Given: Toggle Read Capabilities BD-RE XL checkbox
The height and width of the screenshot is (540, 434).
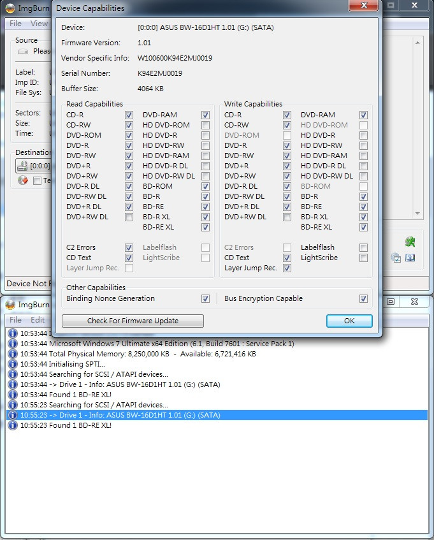Looking at the screenshot, I should (x=205, y=228).
